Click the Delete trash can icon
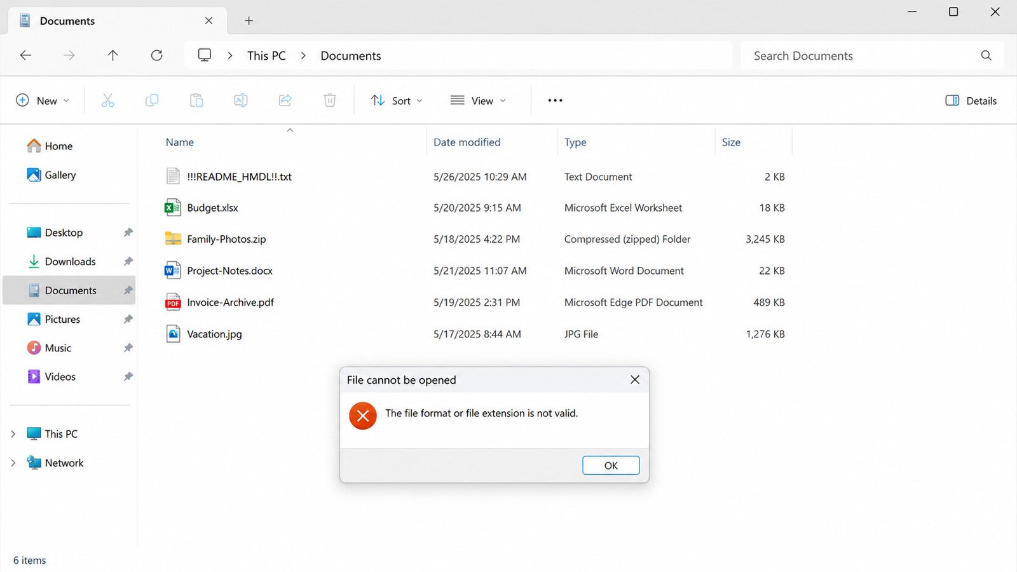 [330, 100]
